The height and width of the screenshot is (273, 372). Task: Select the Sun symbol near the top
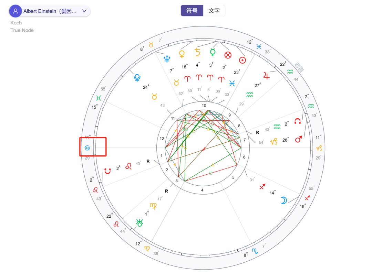243,60
